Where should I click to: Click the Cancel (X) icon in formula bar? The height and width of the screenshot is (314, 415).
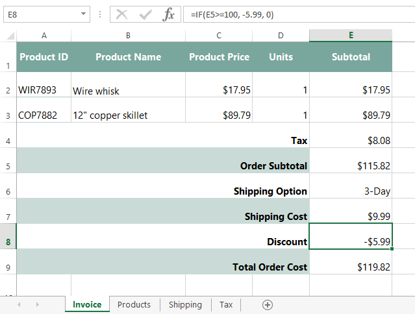pyautogui.click(x=122, y=14)
